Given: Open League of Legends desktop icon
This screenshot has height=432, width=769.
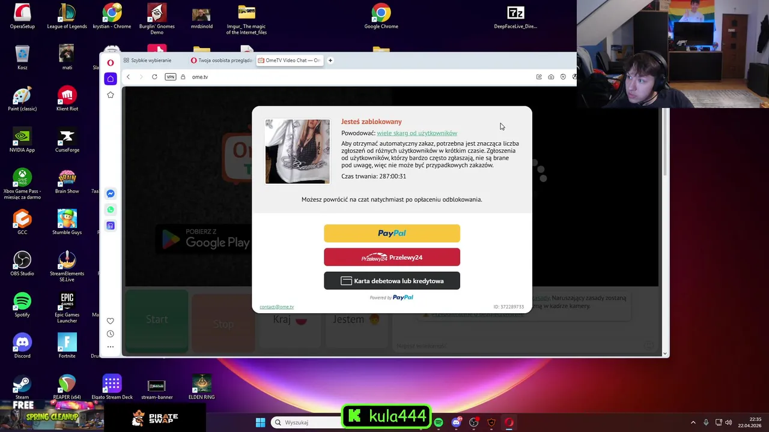Looking at the screenshot, I should coord(67,17).
